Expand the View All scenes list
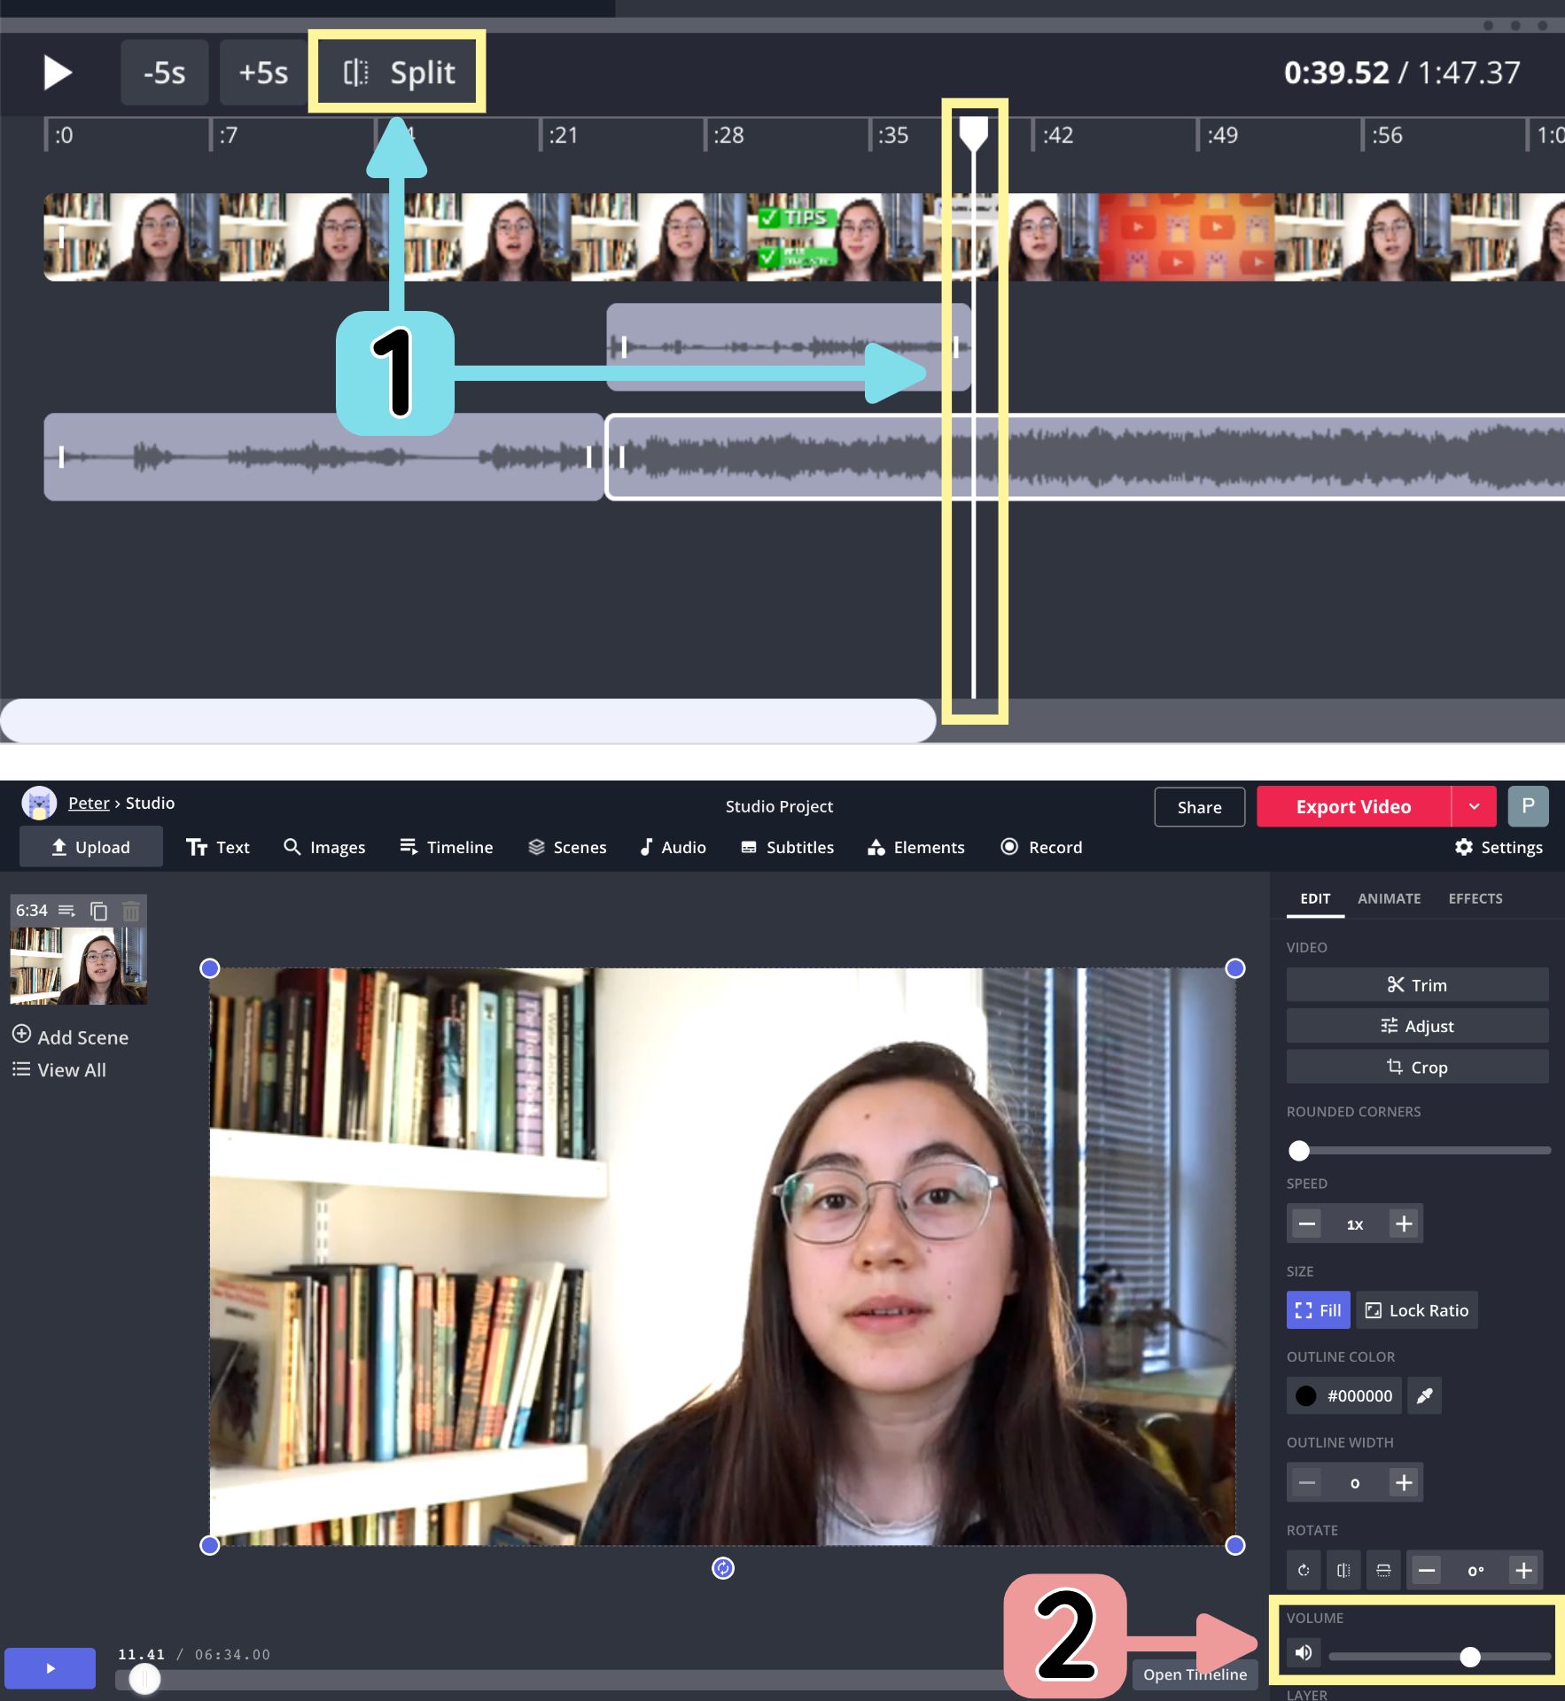 (59, 1070)
